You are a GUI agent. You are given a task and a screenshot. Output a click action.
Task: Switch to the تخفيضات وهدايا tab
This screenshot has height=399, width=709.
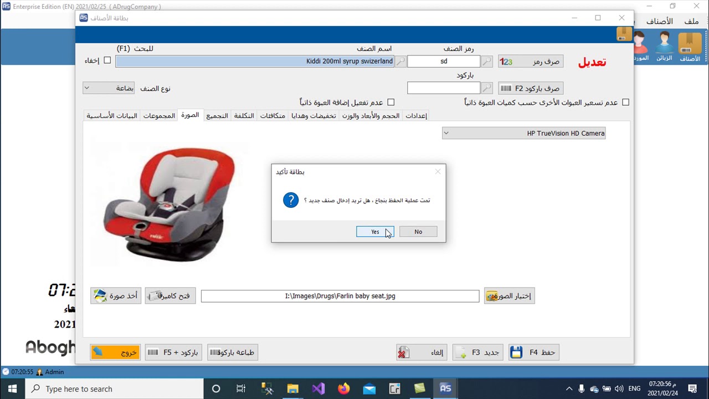pos(314,116)
